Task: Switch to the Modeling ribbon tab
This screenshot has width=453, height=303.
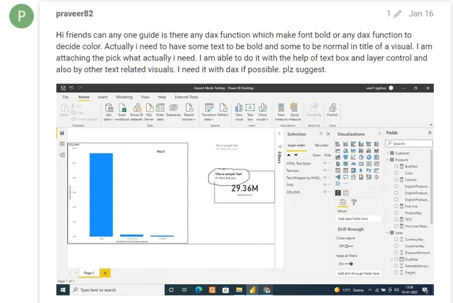Action: click(124, 97)
